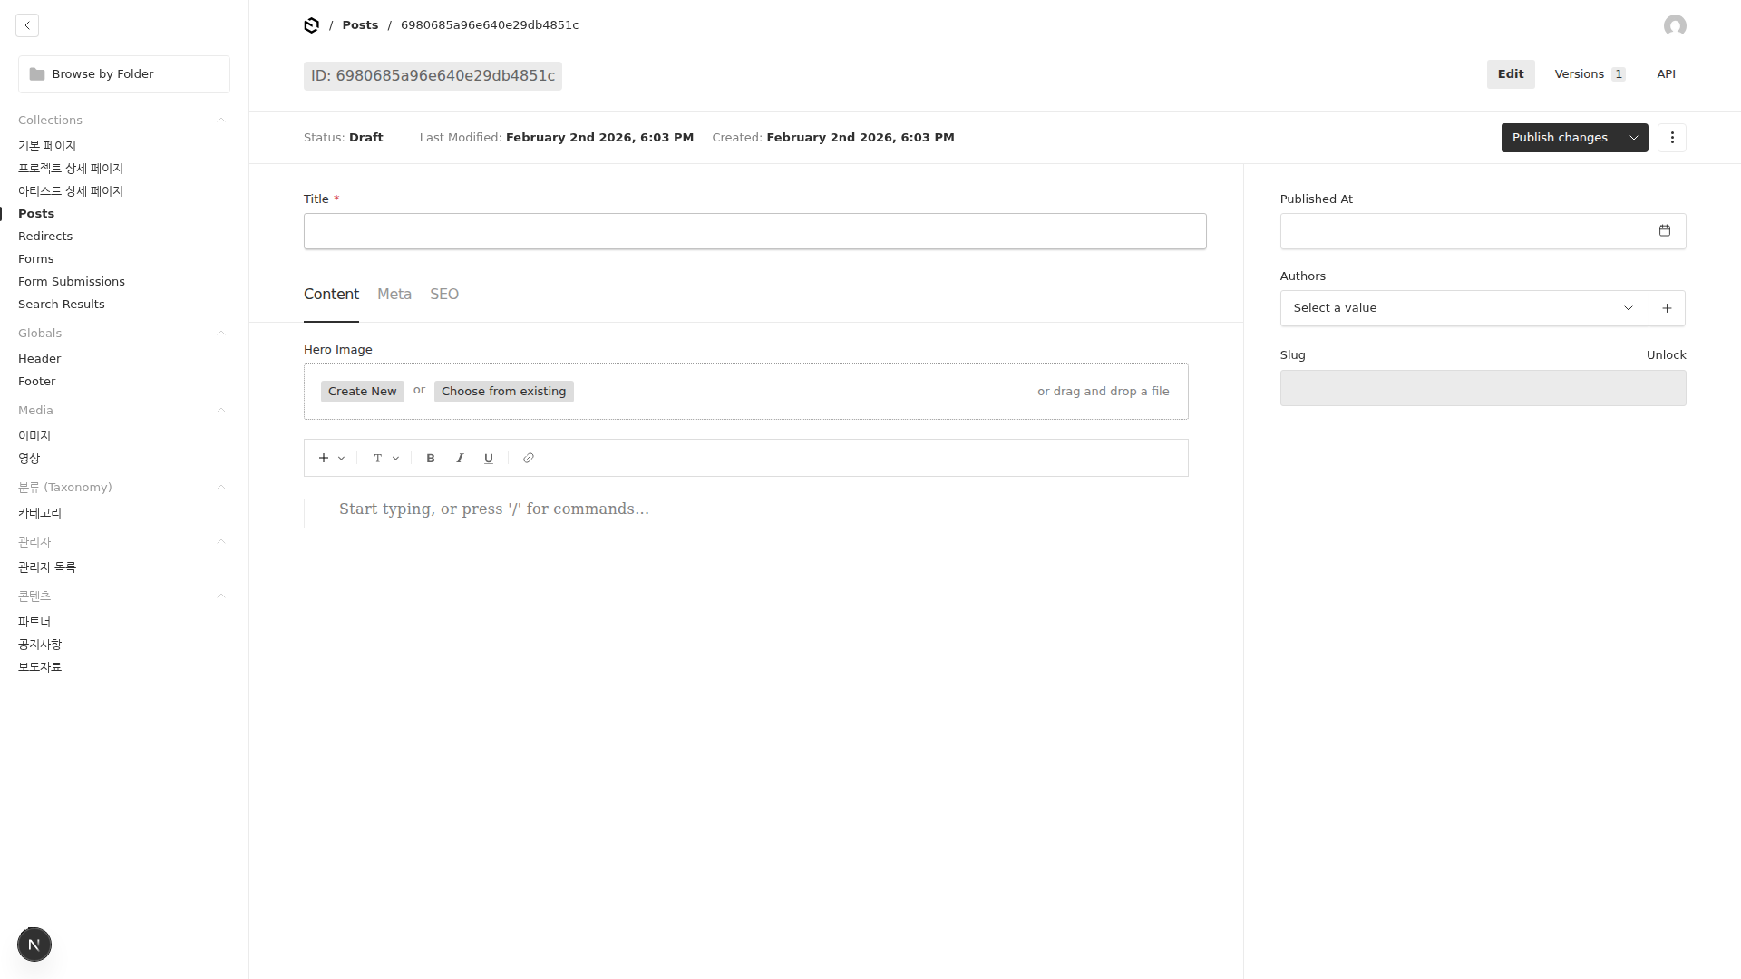The height and width of the screenshot is (979, 1741).
Task: Toggle underline formatting in editor toolbar
Action: (x=489, y=459)
